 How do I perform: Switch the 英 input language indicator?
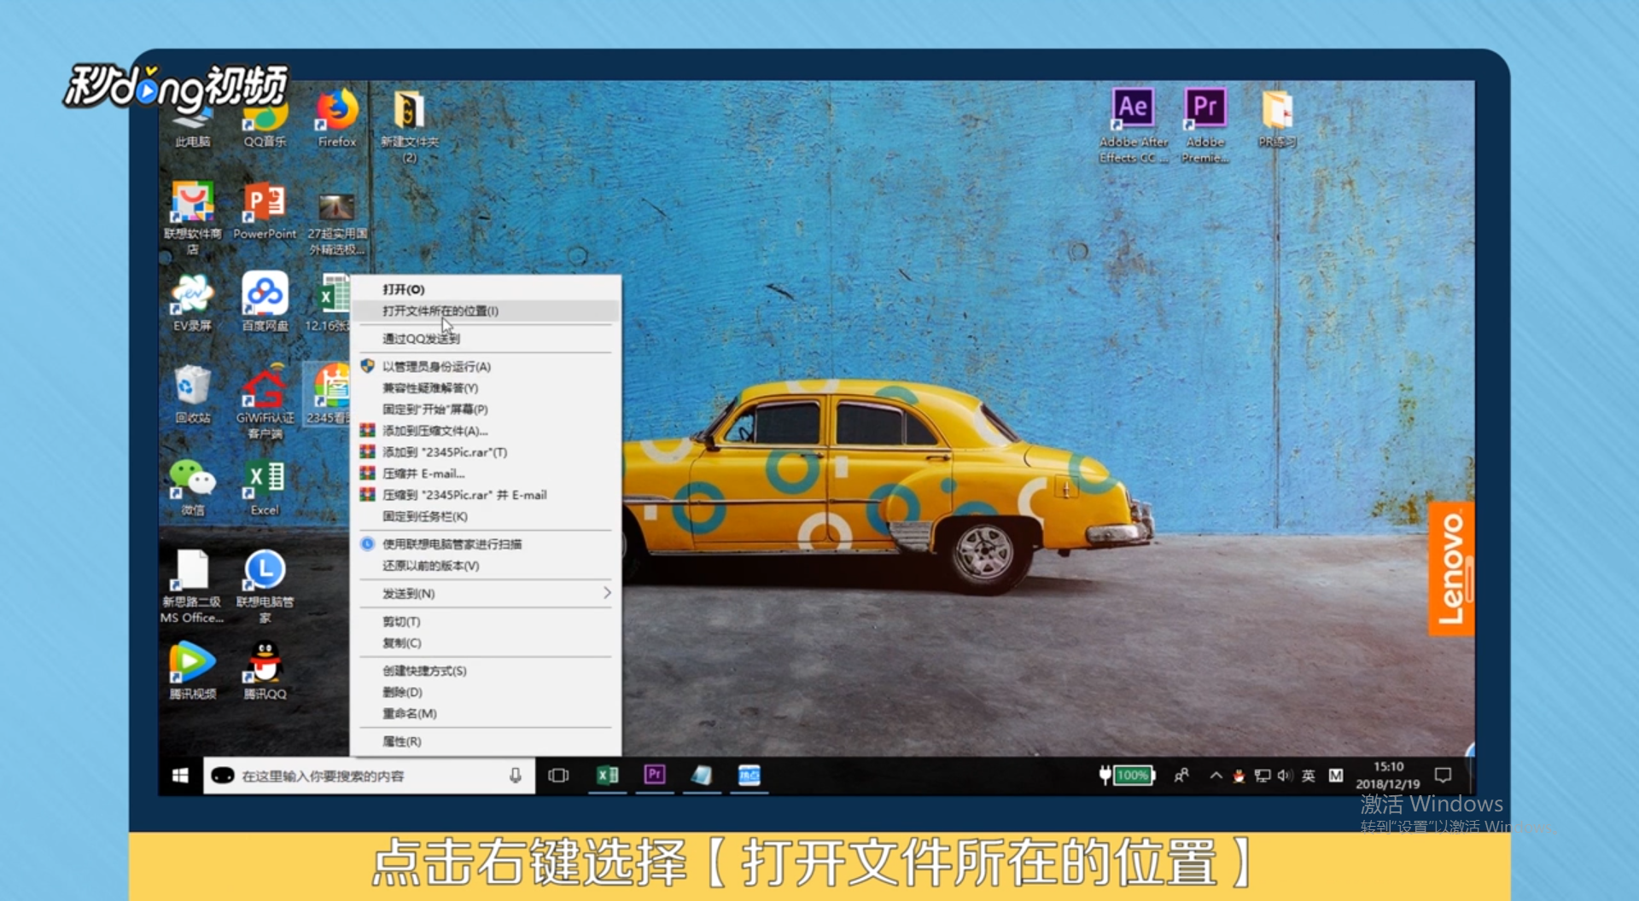pos(1309,776)
